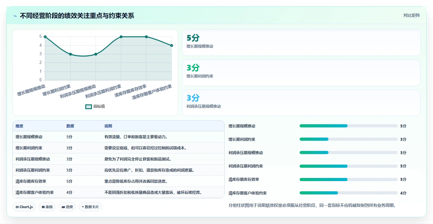
Task: Click the chart data point for 利润承压期利润约束
Action: (121, 37)
